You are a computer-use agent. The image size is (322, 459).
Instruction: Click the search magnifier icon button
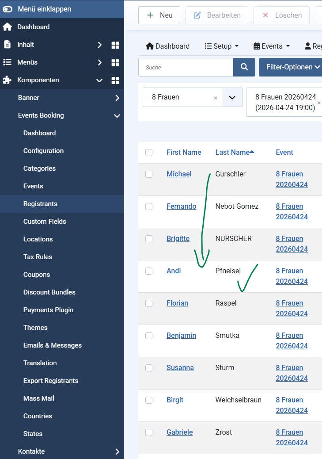coord(244,67)
